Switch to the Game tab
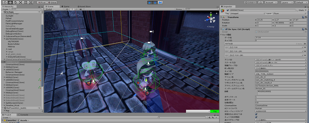The width and height of the screenshot is (309, 123). coord(65,6)
